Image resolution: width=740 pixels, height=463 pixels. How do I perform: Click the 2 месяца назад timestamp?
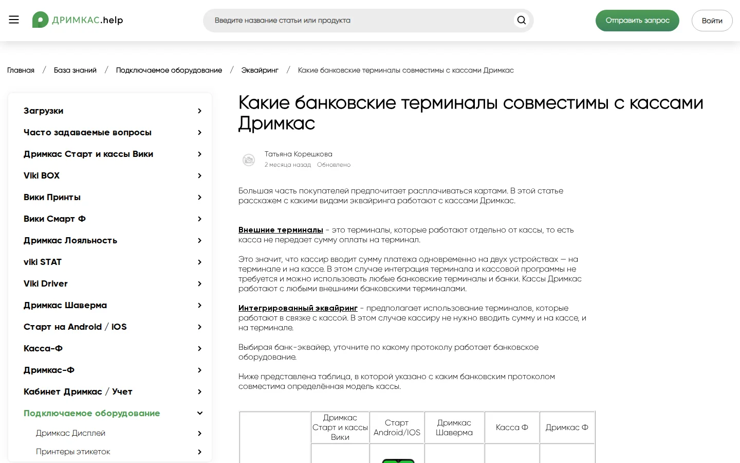pos(288,165)
